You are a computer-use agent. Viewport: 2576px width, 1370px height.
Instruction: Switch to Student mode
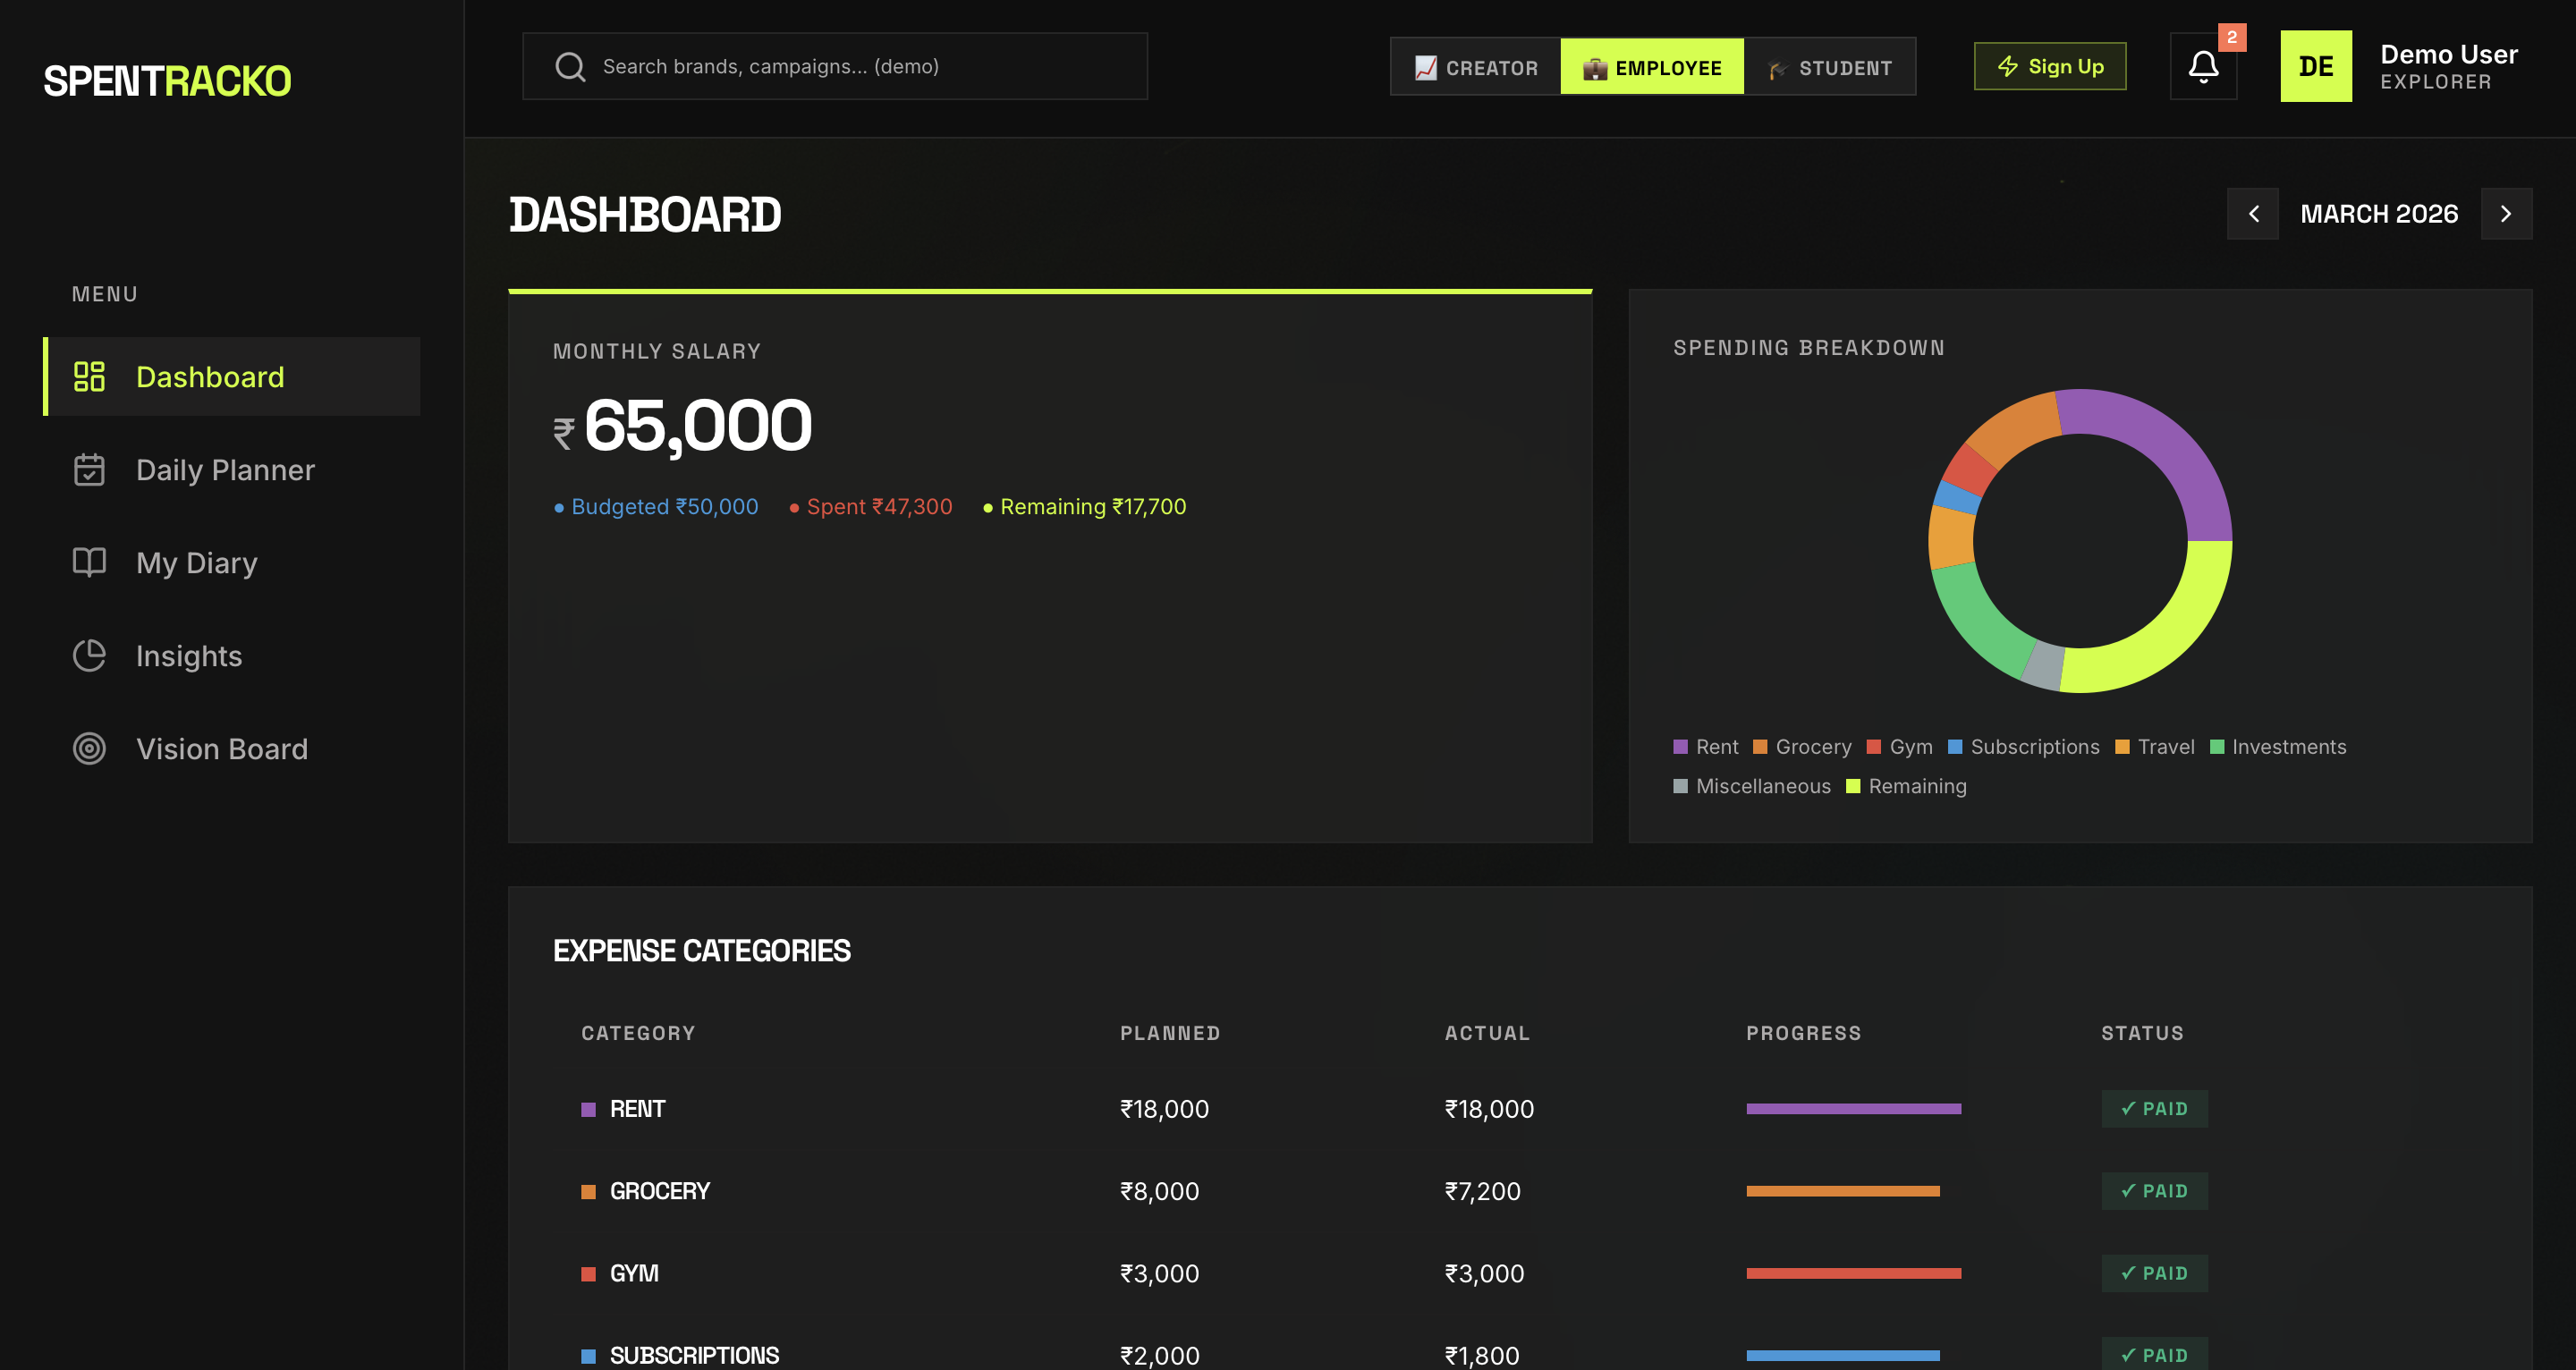click(x=1830, y=67)
